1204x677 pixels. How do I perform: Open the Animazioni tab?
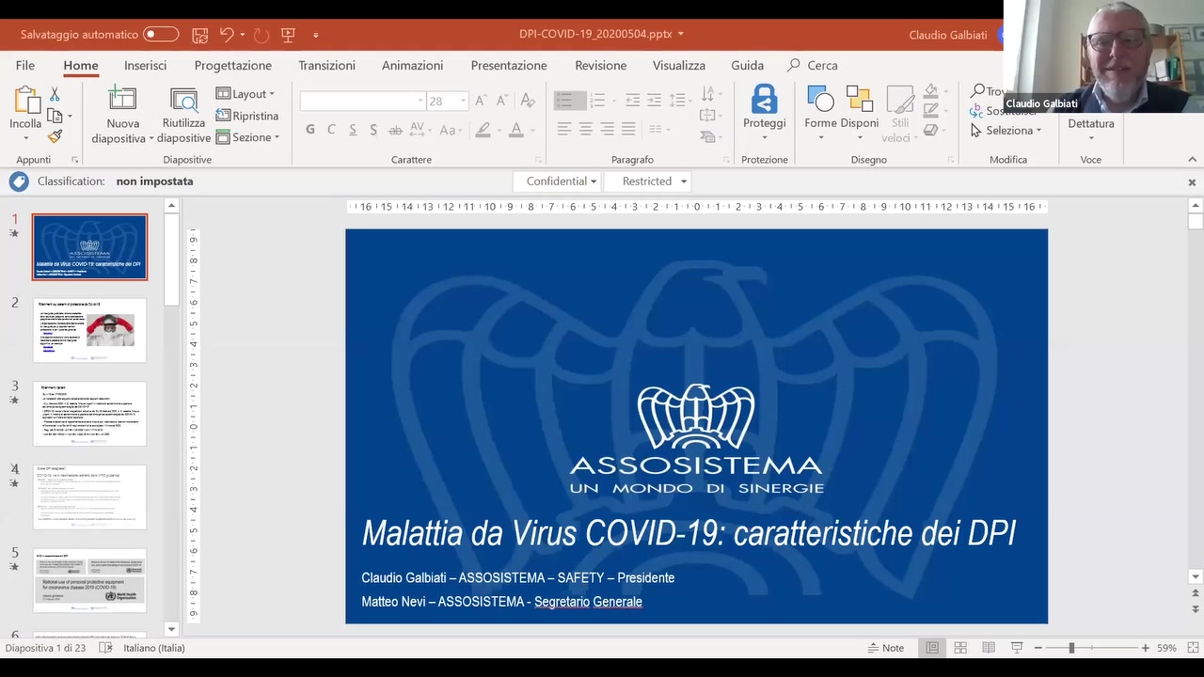[412, 65]
